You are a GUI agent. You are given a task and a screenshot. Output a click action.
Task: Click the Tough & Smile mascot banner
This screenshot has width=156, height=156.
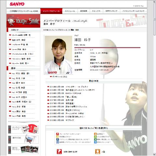point(23,21)
